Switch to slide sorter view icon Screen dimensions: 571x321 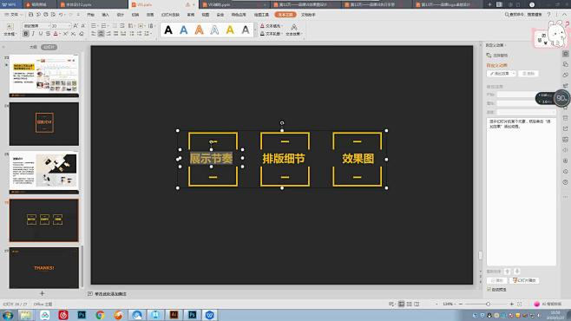click(409, 304)
